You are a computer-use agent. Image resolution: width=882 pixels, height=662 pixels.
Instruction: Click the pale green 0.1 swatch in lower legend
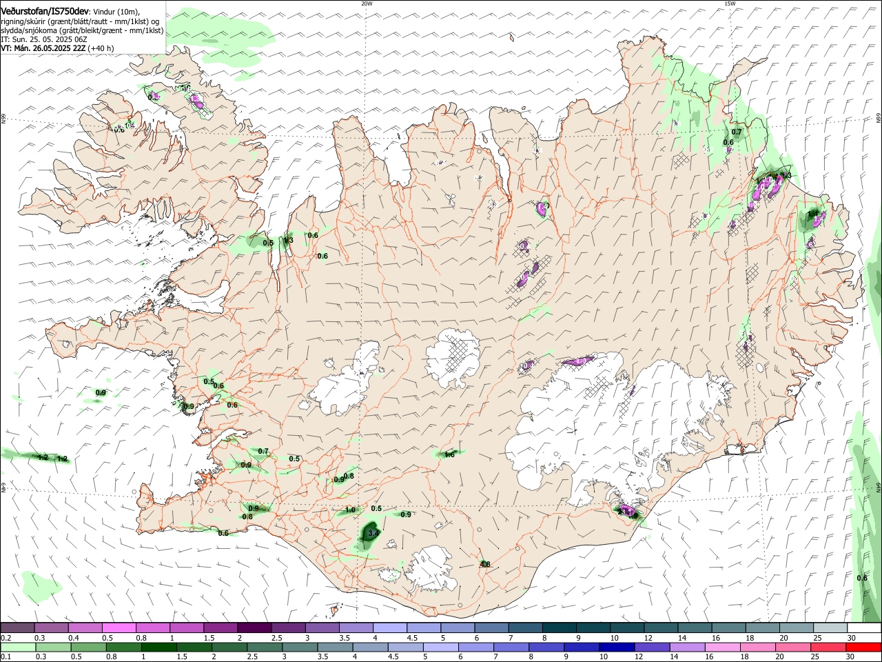point(18,647)
